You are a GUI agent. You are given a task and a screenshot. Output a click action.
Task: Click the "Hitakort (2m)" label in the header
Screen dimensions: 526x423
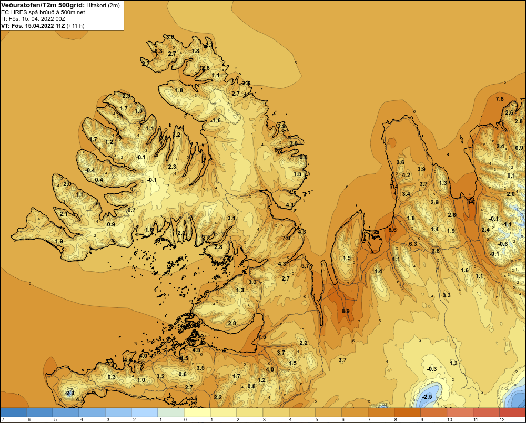(103, 5)
